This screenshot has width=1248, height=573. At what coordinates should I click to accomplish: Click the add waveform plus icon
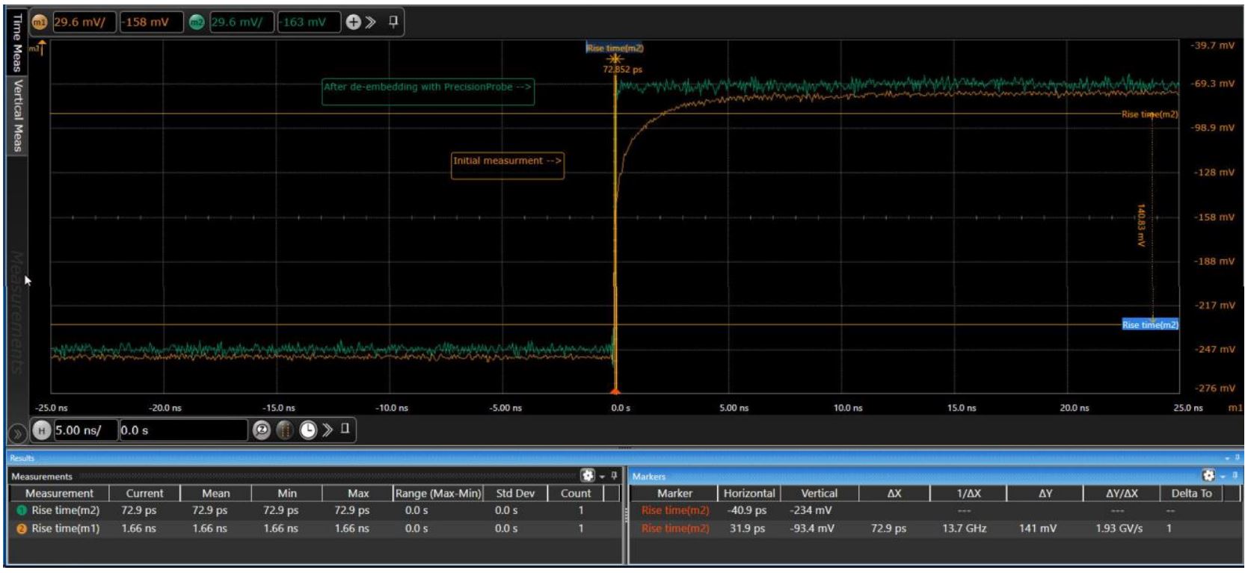(x=353, y=22)
